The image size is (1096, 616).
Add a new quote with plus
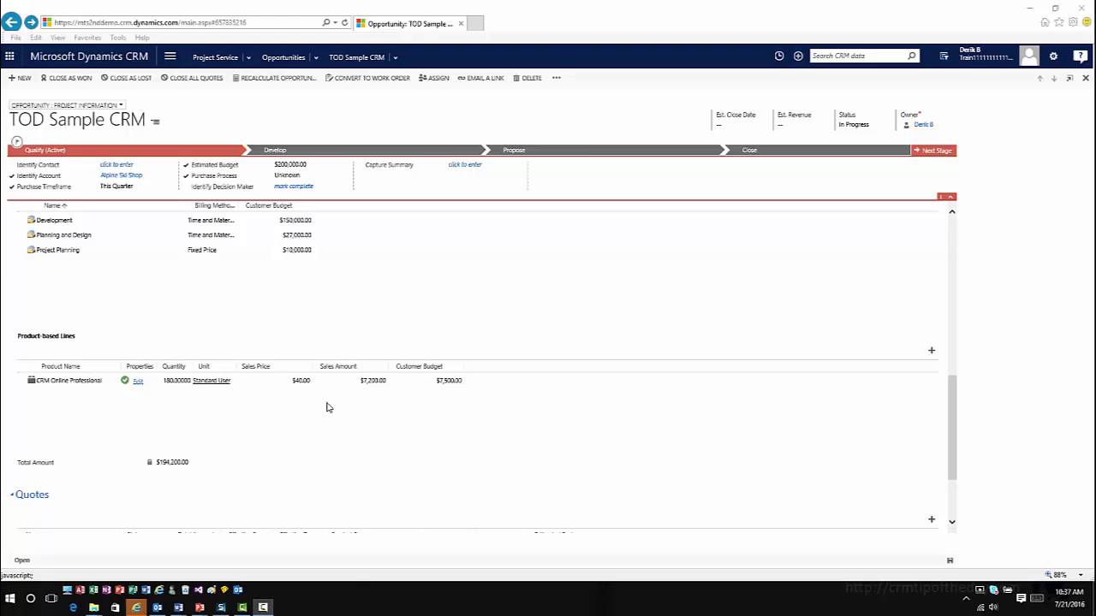click(x=932, y=519)
